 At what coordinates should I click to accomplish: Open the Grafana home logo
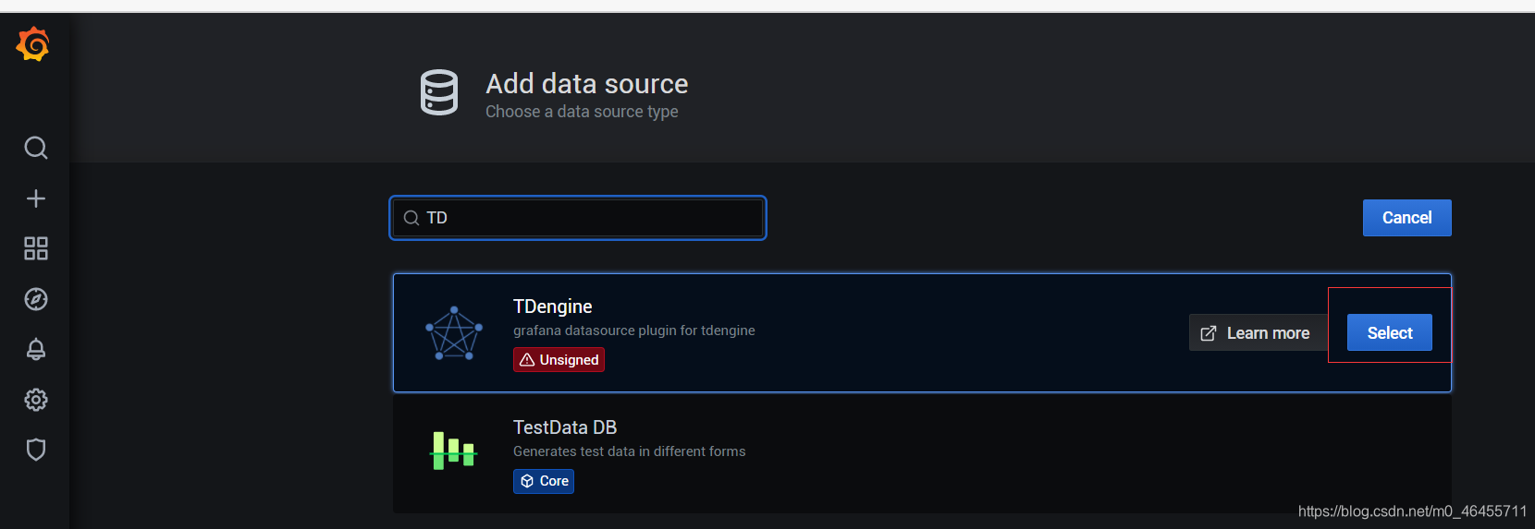click(x=33, y=44)
